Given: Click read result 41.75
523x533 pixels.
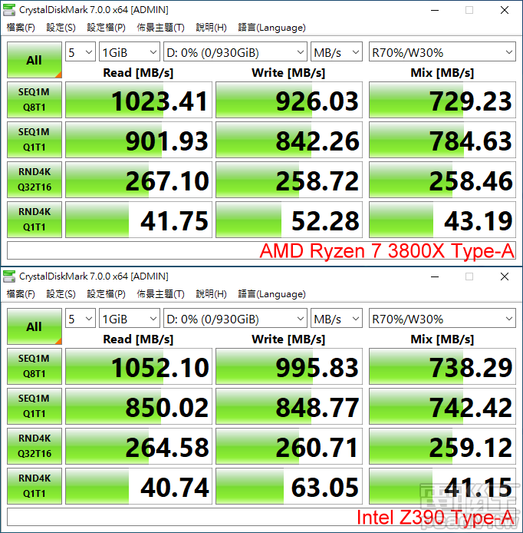Looking at the screenshot, I should pos(139,220).
